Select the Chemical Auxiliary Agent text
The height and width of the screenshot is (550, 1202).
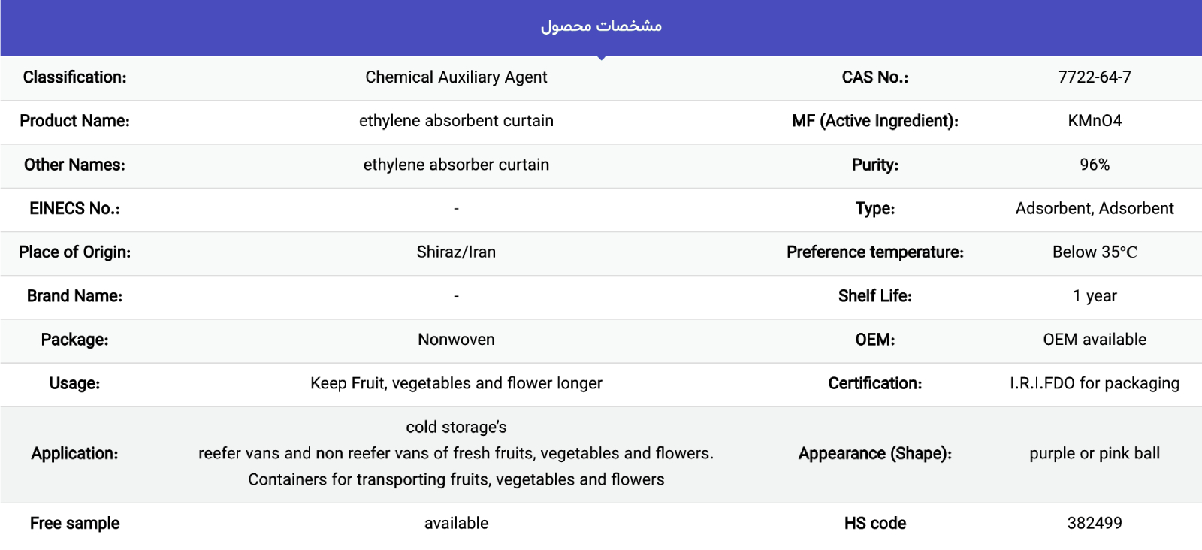(456, 77)
